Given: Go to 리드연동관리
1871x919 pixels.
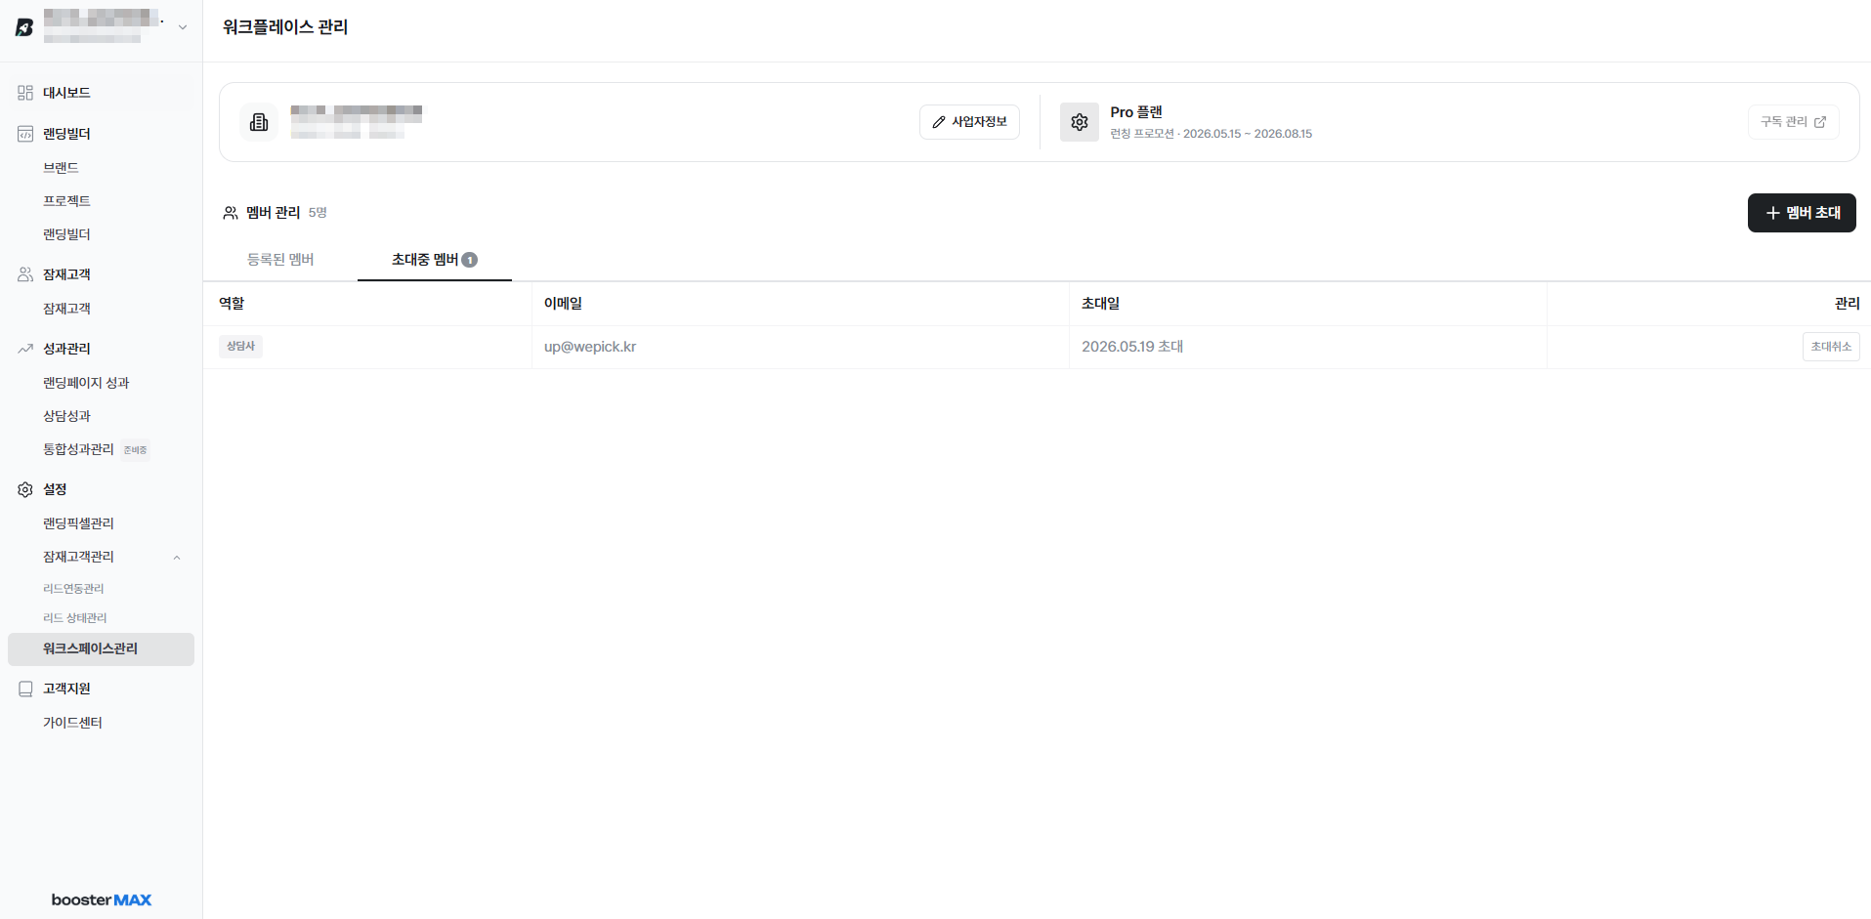Looking at the screenshot, I should tap(73, 589).
